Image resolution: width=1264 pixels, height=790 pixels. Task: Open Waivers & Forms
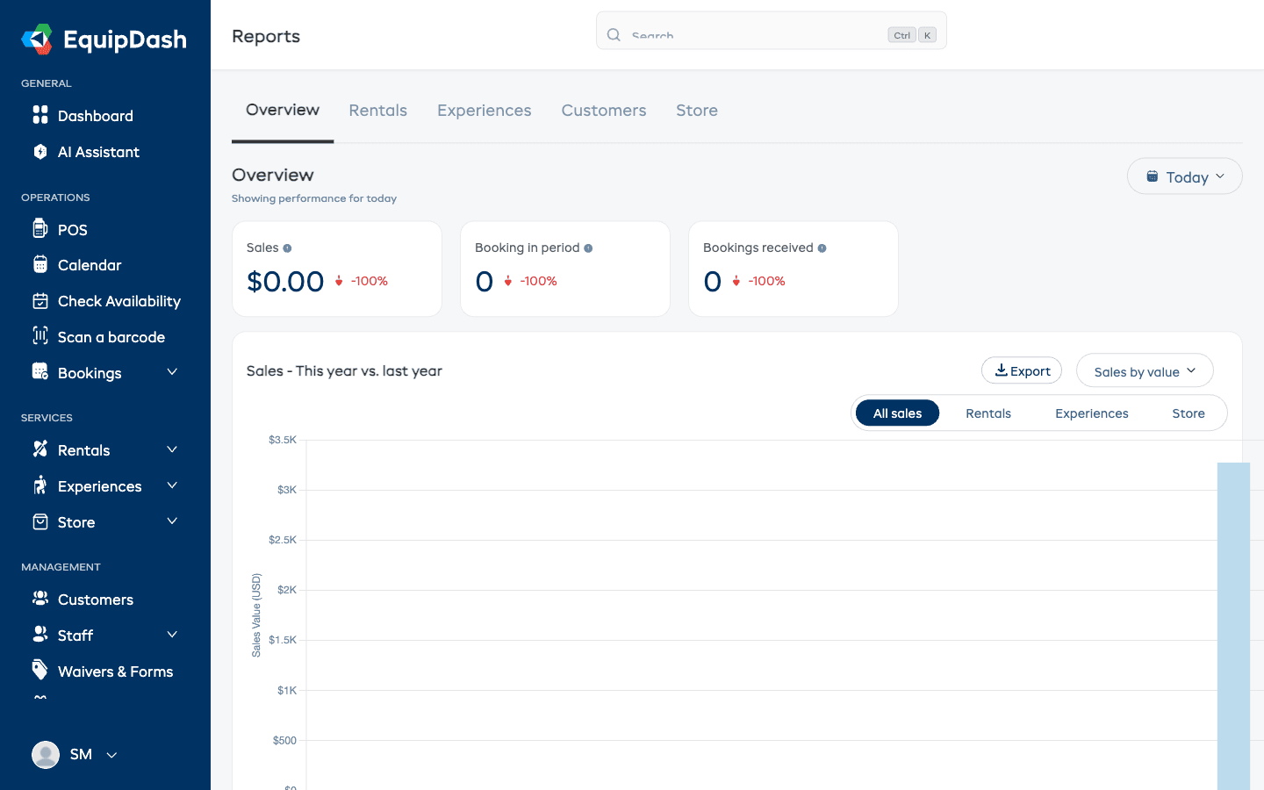[x=115, y=671]
